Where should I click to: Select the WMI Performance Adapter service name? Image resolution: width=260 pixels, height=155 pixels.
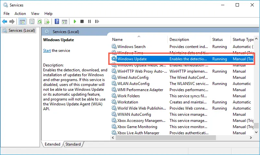(x=140, y=90)
